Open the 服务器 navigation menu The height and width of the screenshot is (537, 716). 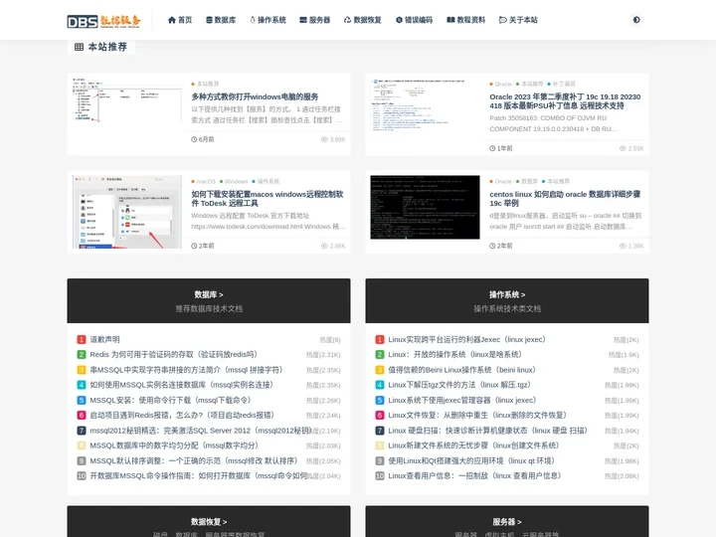[x=314, y=20]
